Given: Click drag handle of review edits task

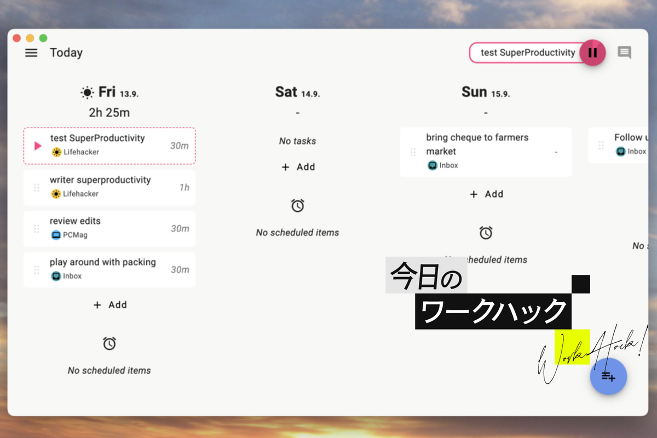Looking at the screenshot, I should [x=37, y=228].
